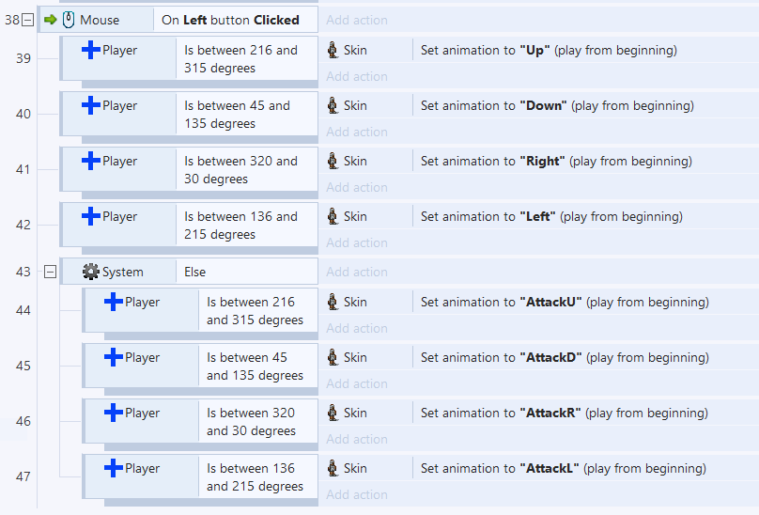Click "Add action" under the "Down" animation action
This screenshot has width=759, height=515.
tap(357, 132)
